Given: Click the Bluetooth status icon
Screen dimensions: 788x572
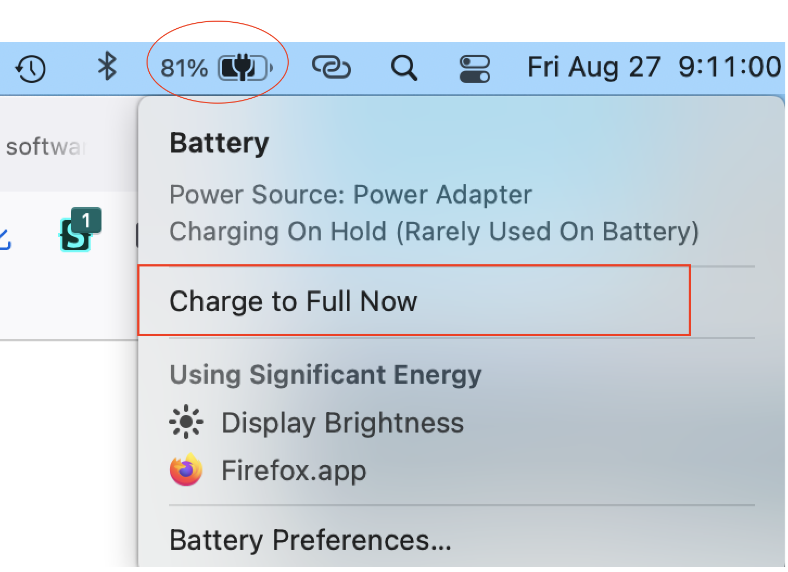Looking at the screenshot, I should point(107,67).
